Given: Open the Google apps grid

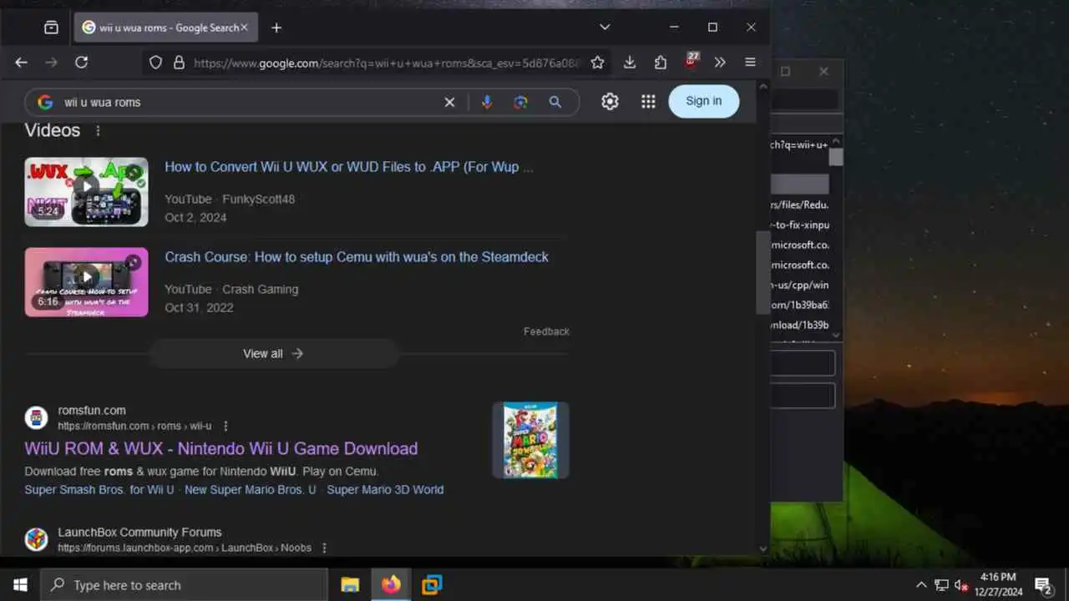Looking at the screenshot, I should (648, 101).
